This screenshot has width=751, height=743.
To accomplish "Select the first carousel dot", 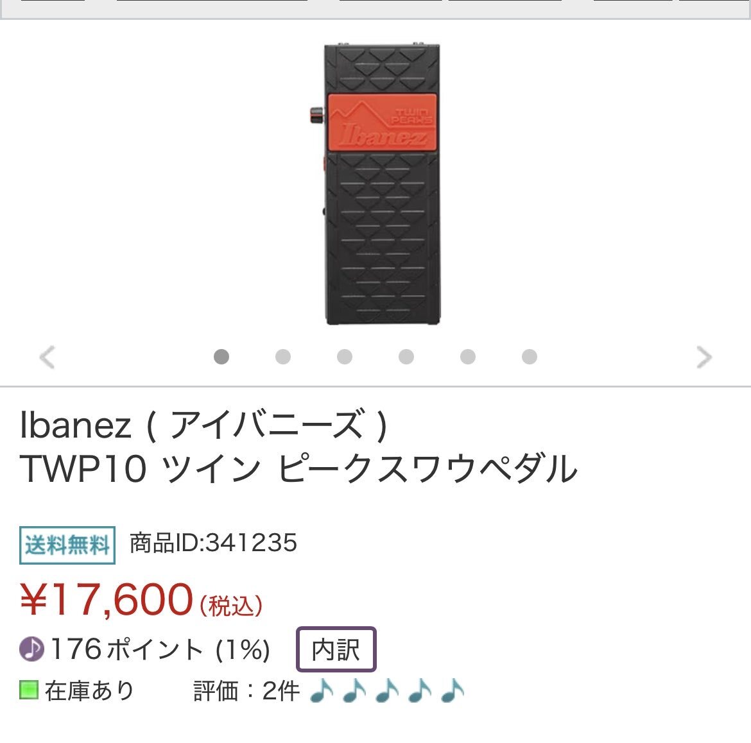I will [x=221, y=357].
